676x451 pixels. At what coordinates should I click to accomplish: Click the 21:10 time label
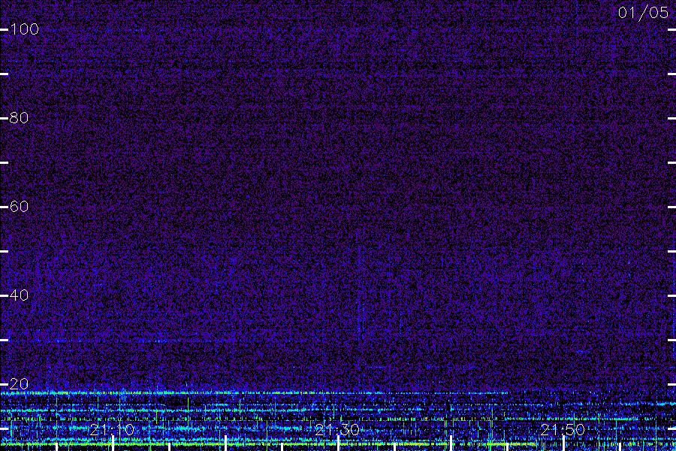[112, 430]
